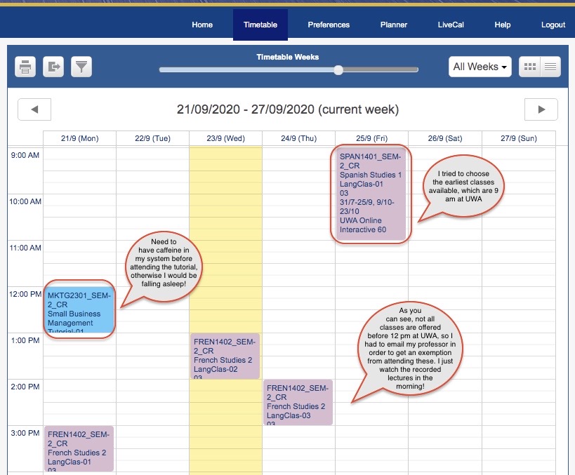Open the filter funnel icon
Screen dimensions: 575x475
point(81,67)
